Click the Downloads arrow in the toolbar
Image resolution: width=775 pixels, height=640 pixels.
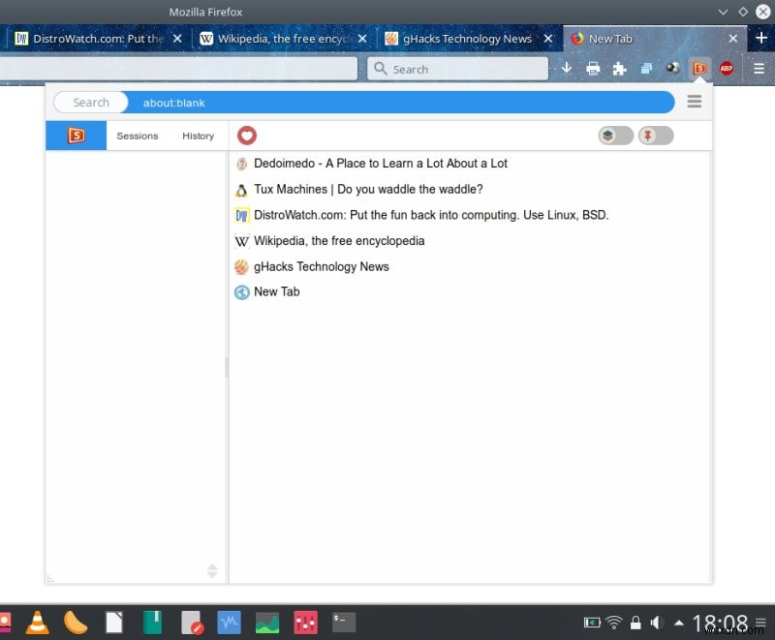pos(566,68)
